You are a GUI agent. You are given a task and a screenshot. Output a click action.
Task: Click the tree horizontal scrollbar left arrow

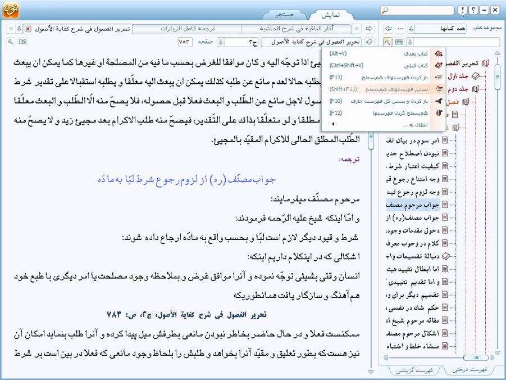pos(386,358)
